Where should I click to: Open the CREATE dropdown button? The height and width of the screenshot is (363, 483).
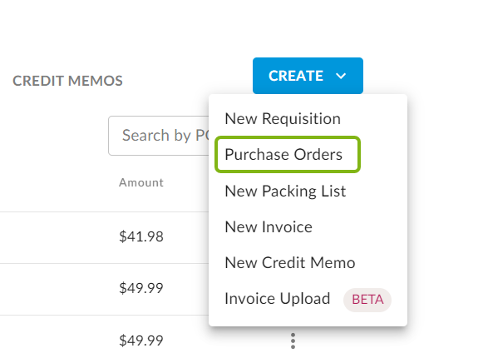(308, 76)
